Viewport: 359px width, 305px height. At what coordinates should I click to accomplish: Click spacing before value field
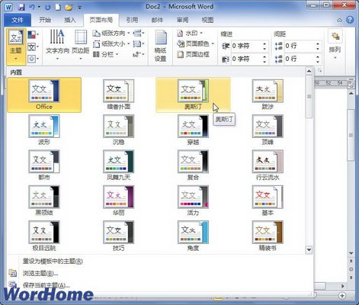[x=300, y=46]
